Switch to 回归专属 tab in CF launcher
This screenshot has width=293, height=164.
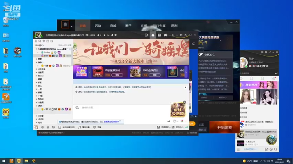click(x=159, y=26)
